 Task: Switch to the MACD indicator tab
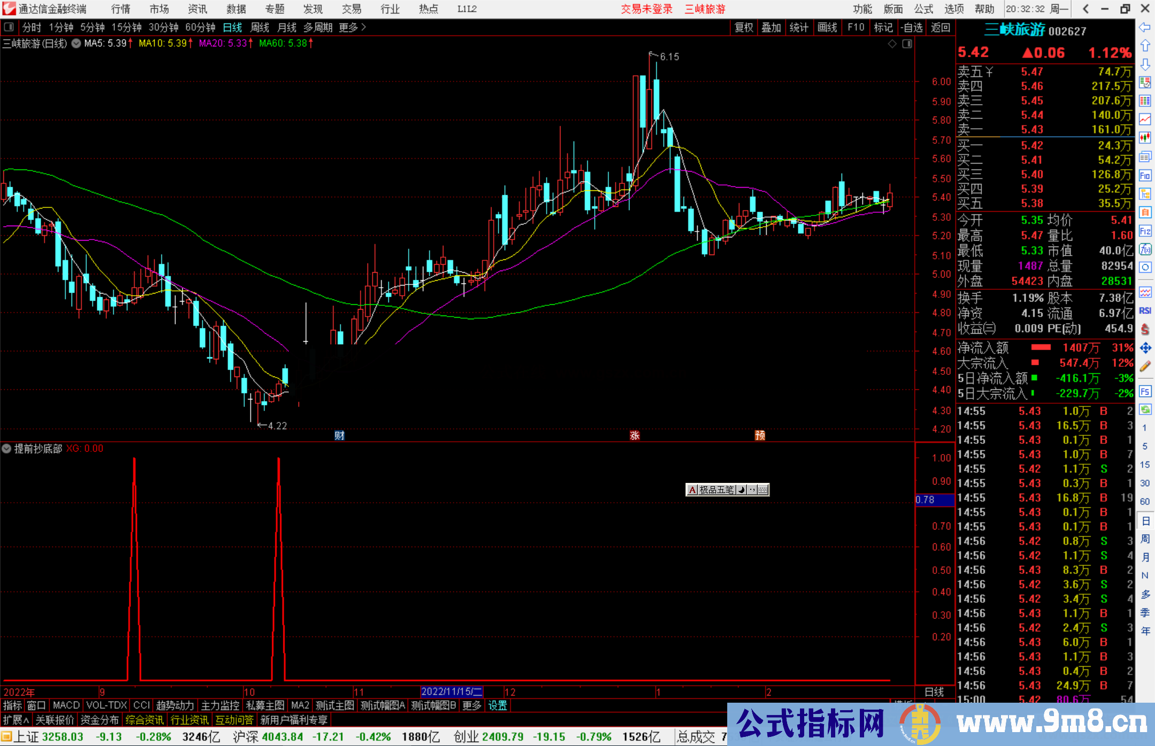(x=66, y=705)
